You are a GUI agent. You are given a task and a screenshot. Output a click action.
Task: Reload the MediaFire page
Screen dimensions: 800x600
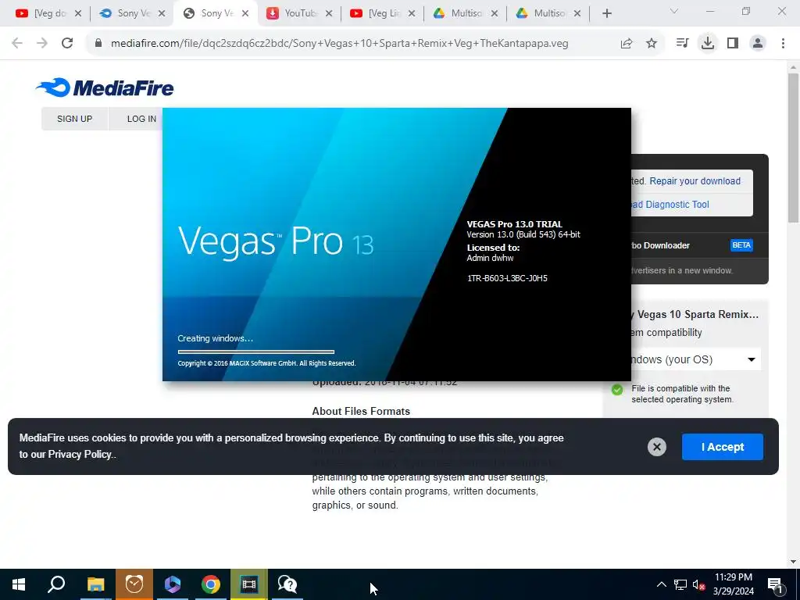[67, 44]
